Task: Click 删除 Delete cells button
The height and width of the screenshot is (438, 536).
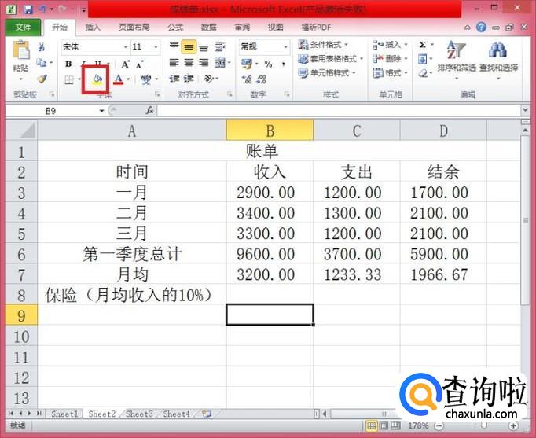Action: click(391, 59)
